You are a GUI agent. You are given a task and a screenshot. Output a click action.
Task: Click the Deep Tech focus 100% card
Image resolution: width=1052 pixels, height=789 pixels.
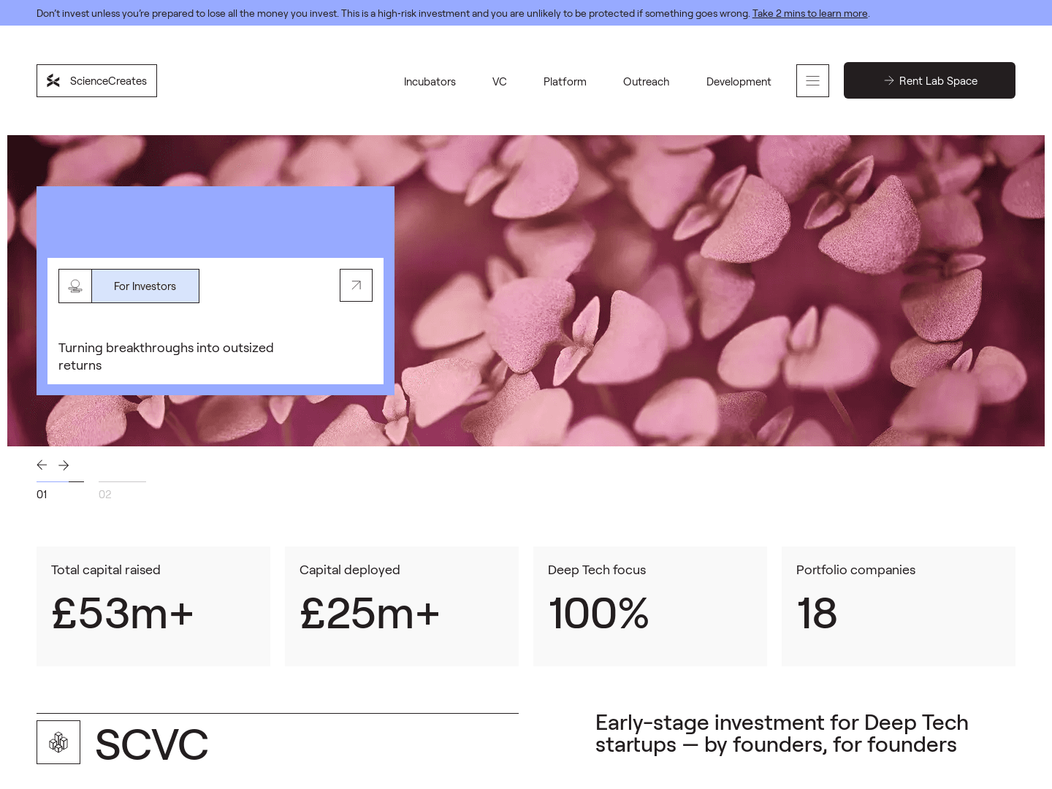click(x=650, y=606)
